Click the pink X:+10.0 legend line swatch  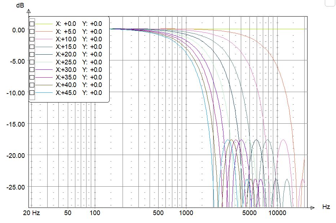point(44,39)
